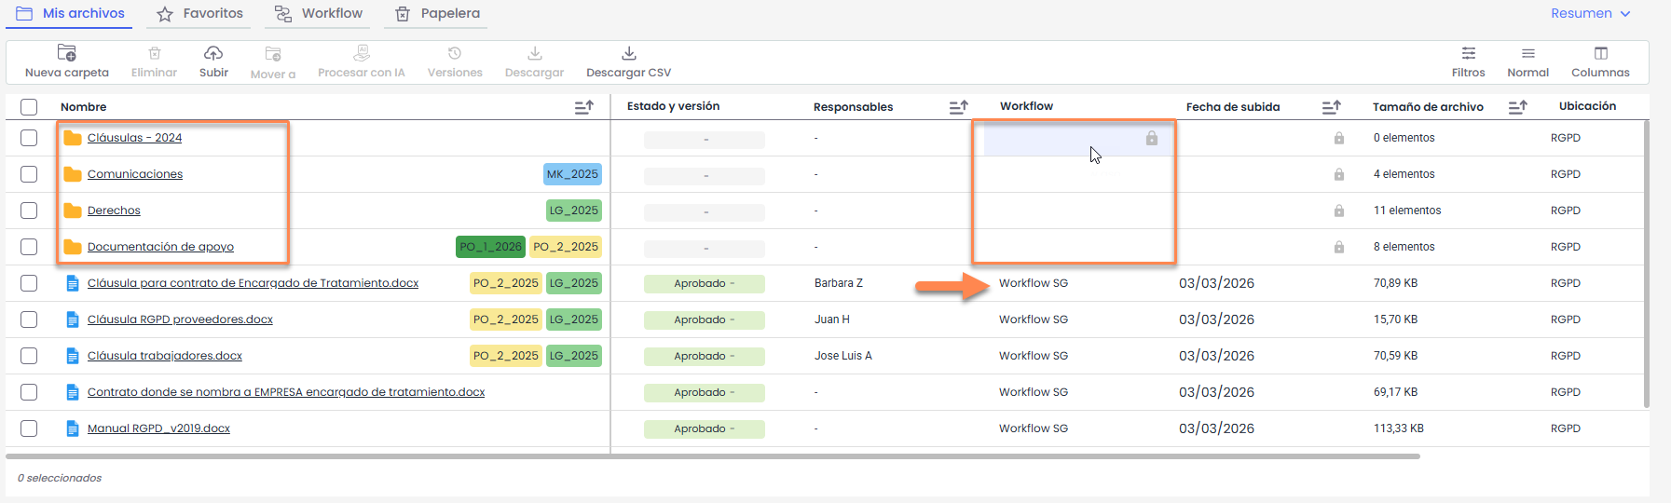Image resolution: width=1671 pixels, height=503 pixels.
Task: Sort by Tamaño de archivo column
Action: coord(1517,108)
